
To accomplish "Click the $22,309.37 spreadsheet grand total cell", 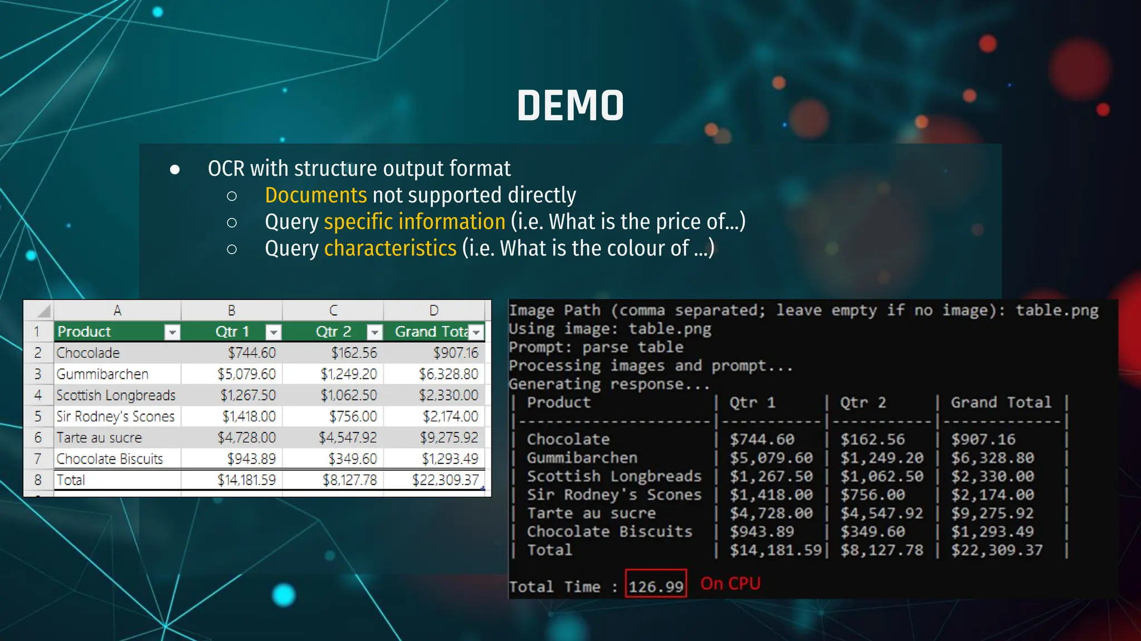I will [434, 480].
